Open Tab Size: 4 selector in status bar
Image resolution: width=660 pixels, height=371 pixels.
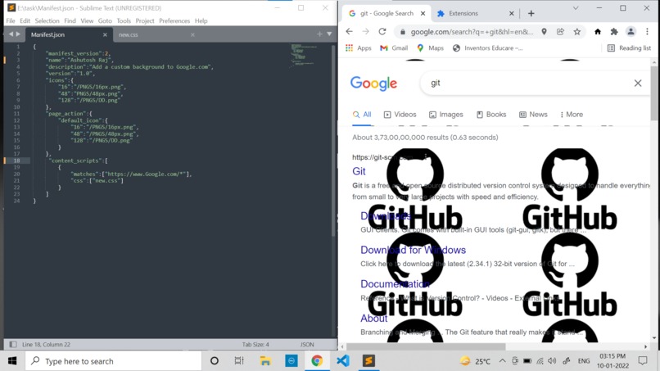[x=255, y=345]
